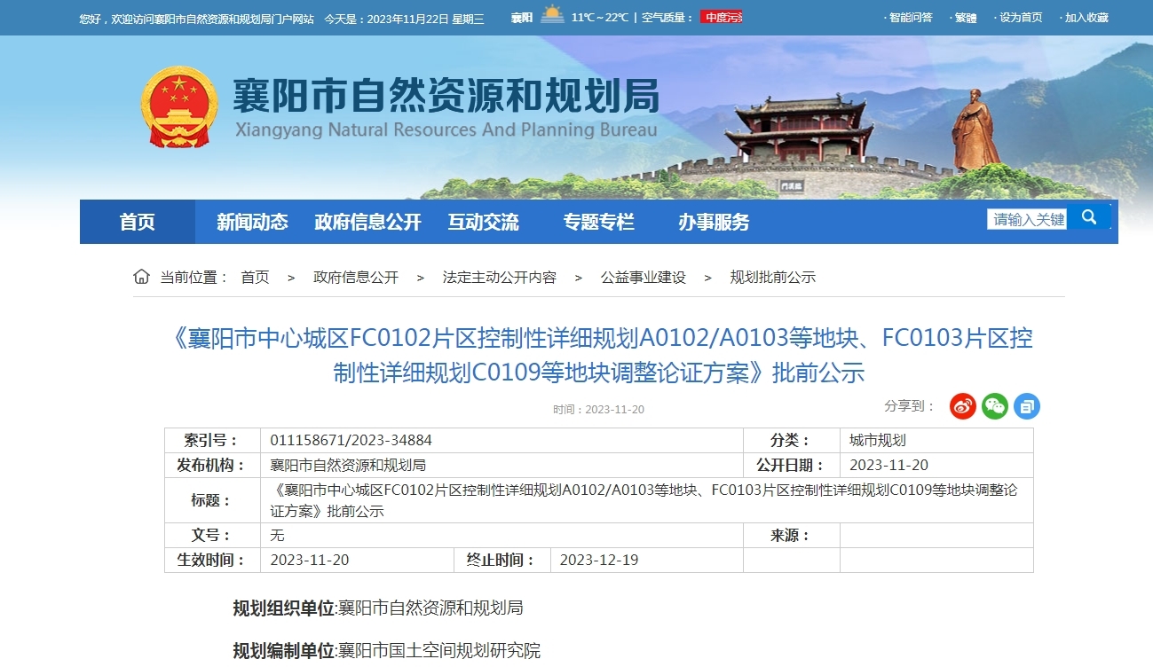Click the blue copy-link share icon
The image size is (1153, 667).
coord(1027,406)
